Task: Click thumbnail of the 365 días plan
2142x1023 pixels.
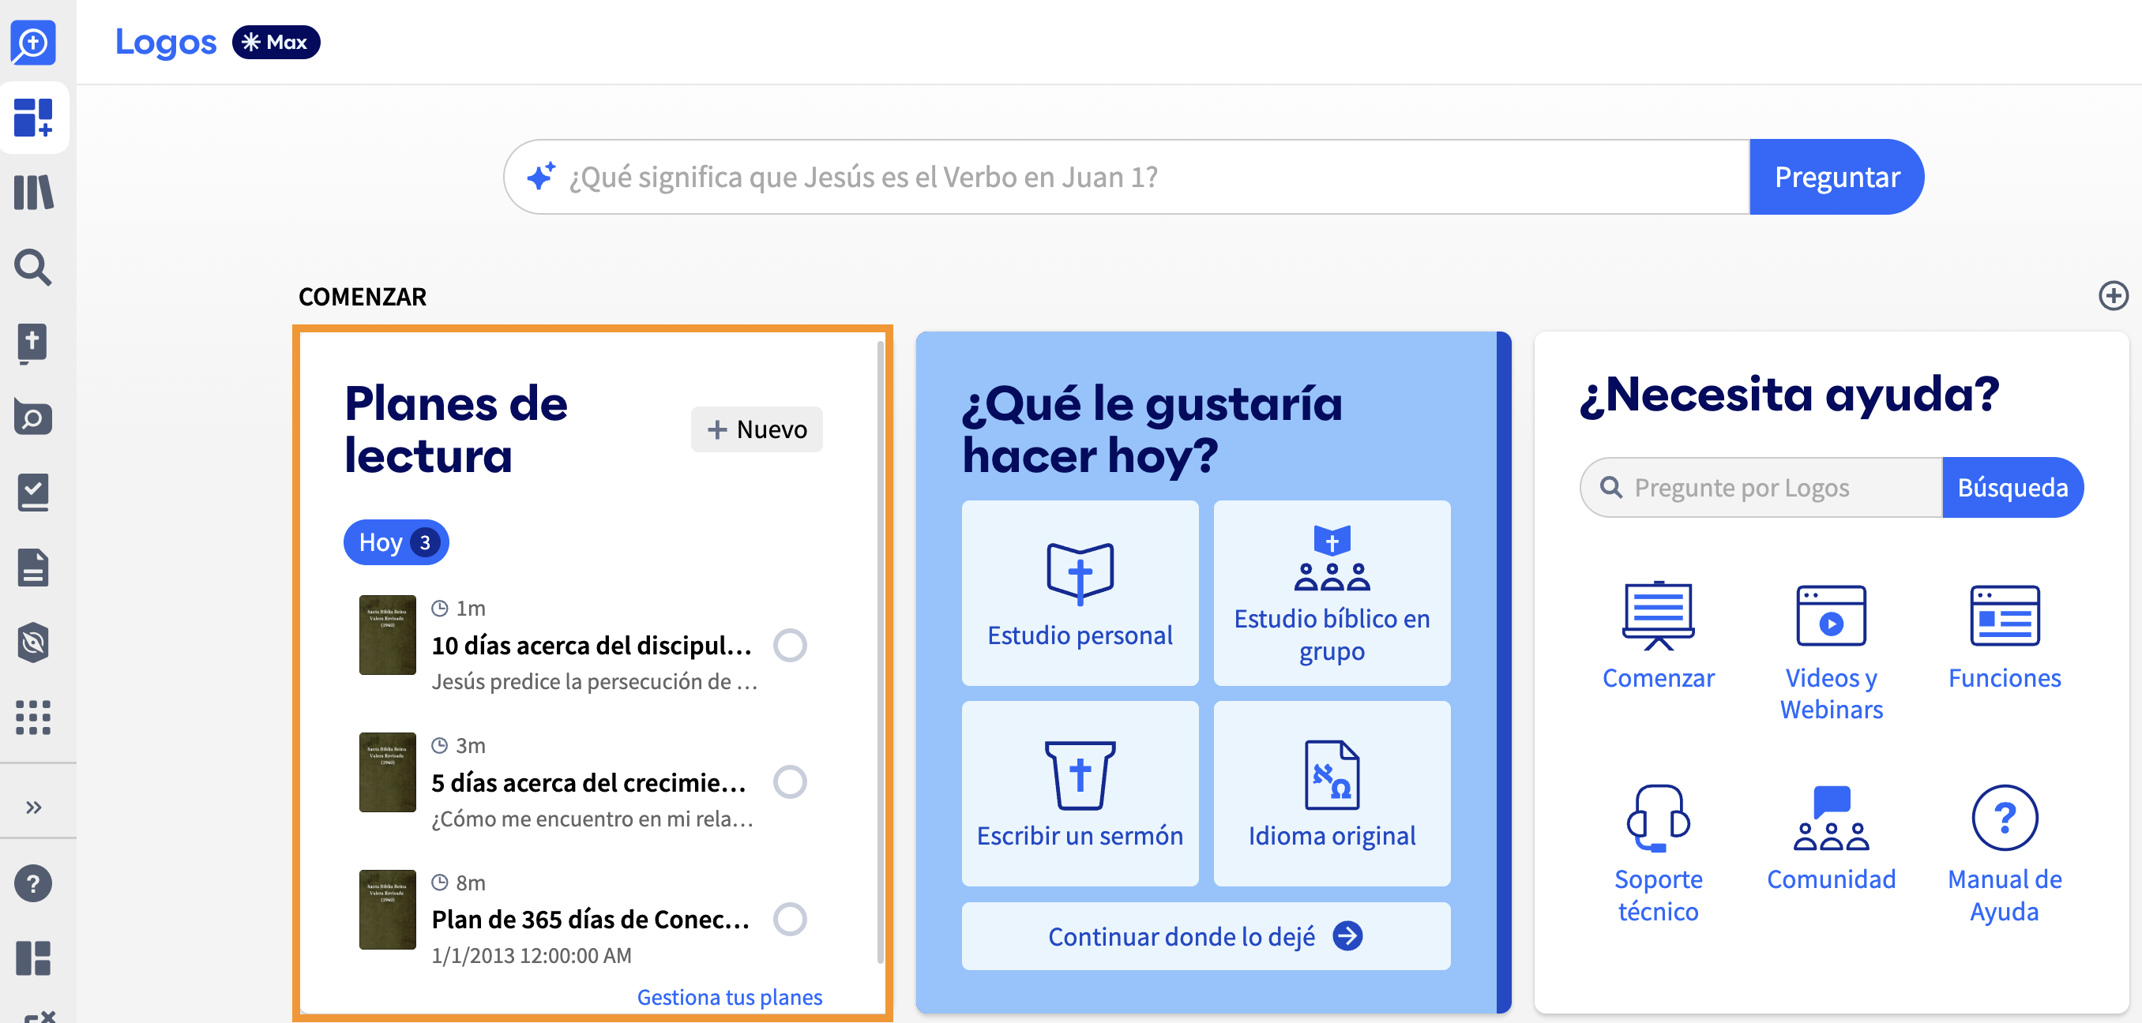Action: point(388,909)
